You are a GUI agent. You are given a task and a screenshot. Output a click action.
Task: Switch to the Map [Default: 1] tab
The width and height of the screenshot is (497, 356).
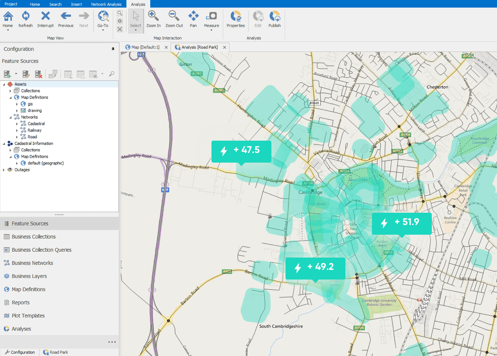[x=145, y=47]
